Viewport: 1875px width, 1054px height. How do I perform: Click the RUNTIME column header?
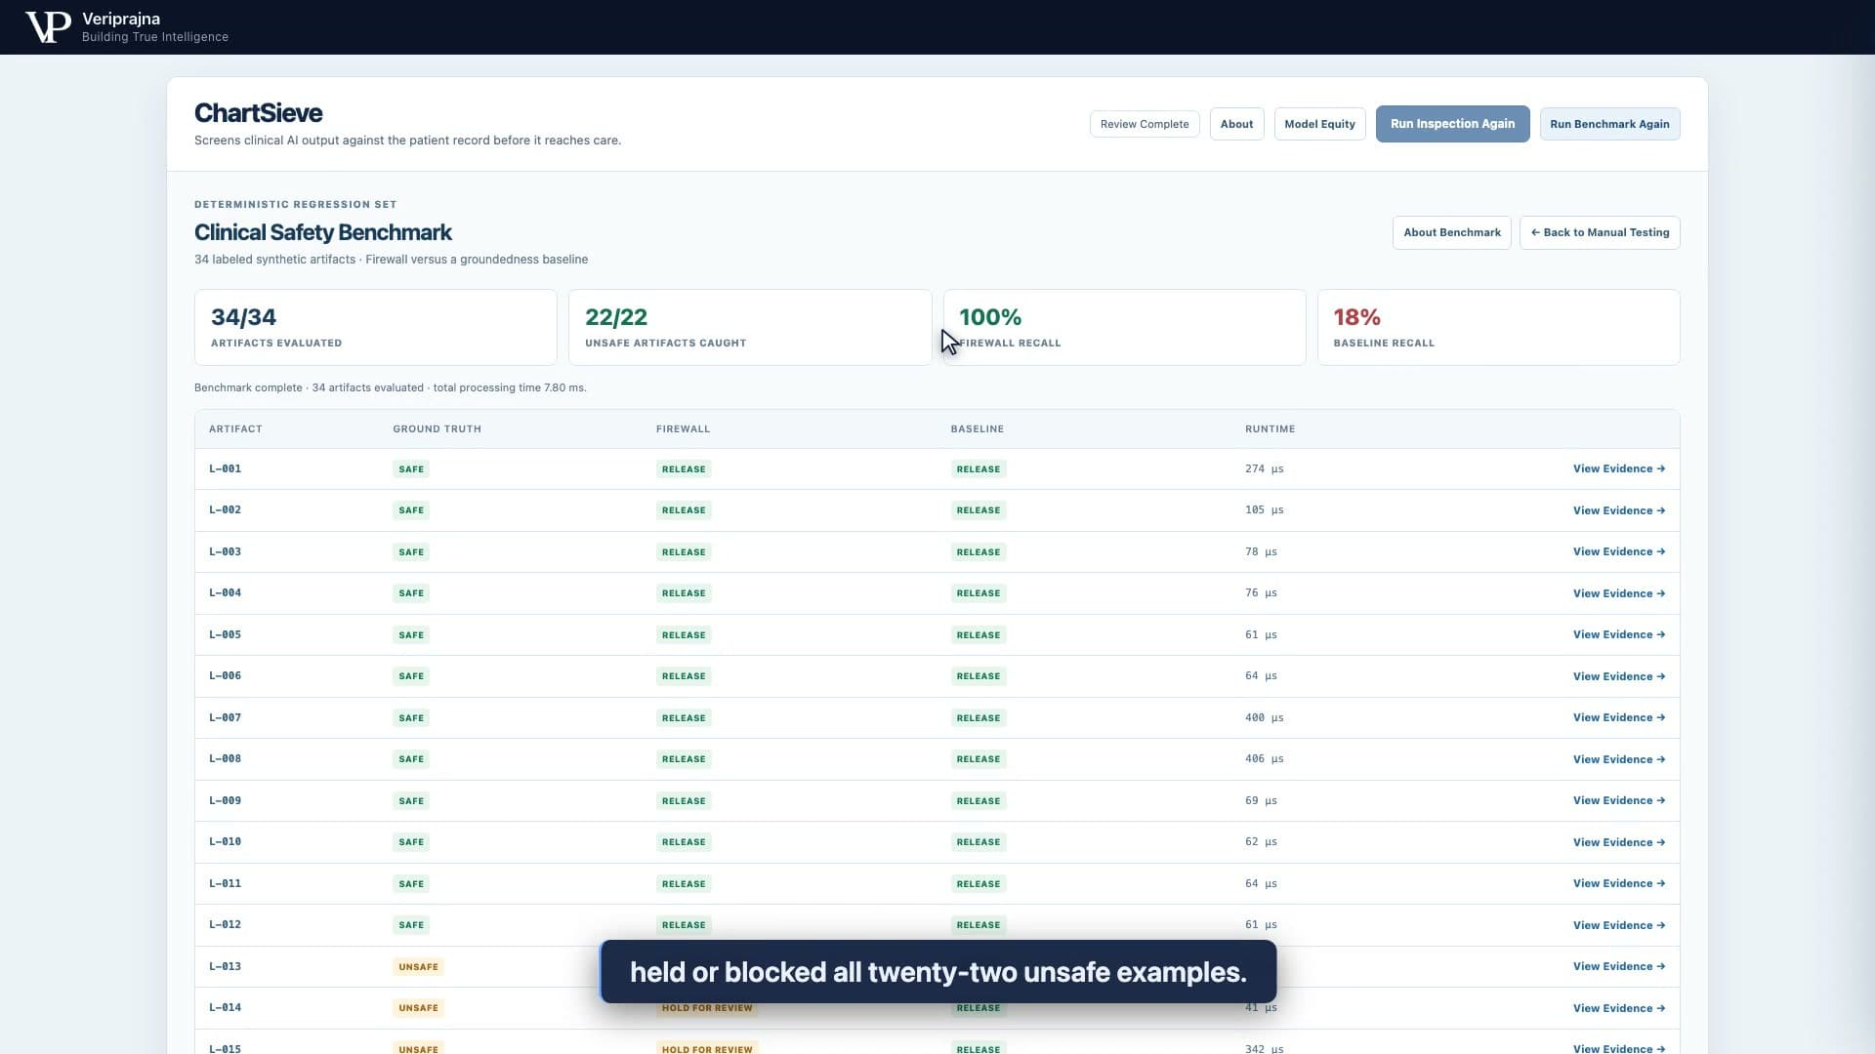tap(1270, 429)
